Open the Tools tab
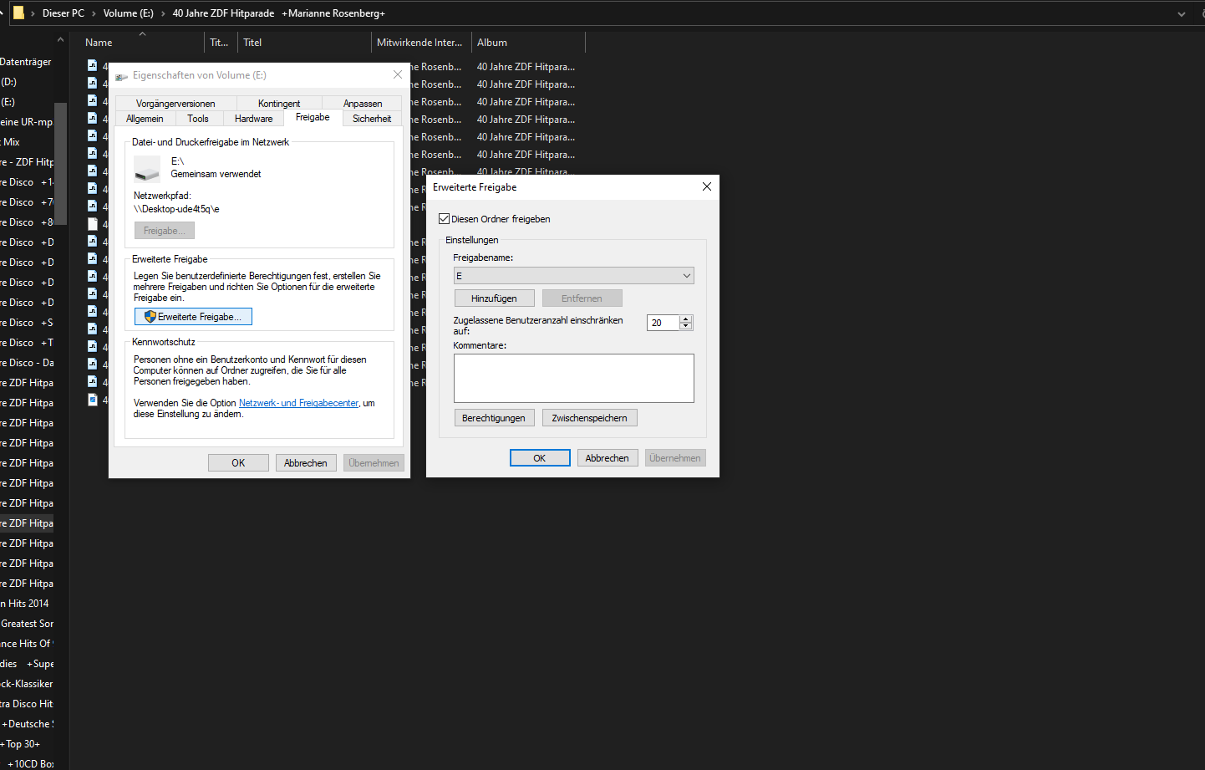The image size is (1205, 770). click(198, 119)
